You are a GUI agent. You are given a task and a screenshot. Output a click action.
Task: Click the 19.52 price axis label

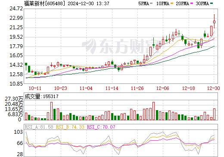(16, 37)
